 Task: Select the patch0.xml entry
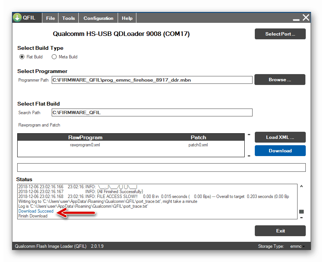[x=198, y=145]
